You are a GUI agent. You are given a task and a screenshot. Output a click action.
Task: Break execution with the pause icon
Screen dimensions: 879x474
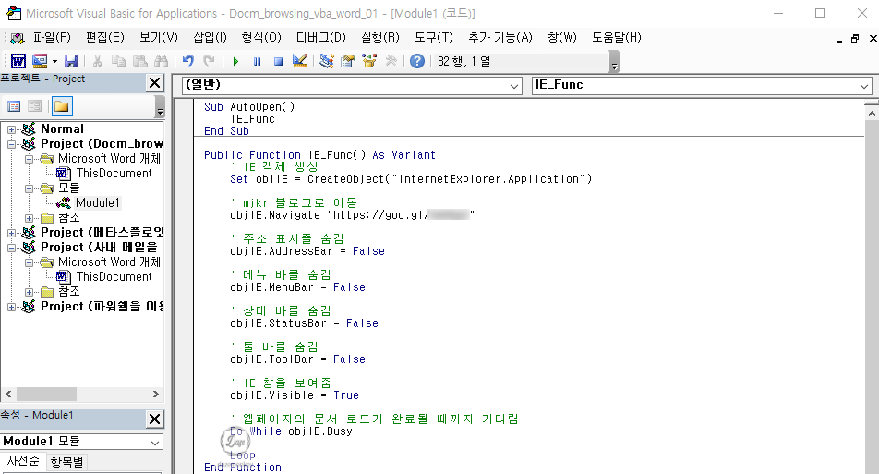(x=257, y=61)
